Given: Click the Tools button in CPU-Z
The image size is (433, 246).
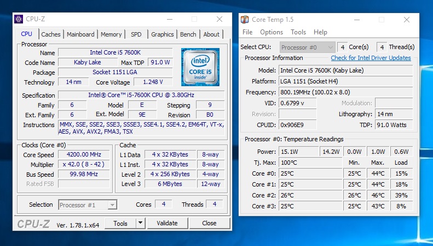Looking at the screenshot, I should tap(120, 224).
